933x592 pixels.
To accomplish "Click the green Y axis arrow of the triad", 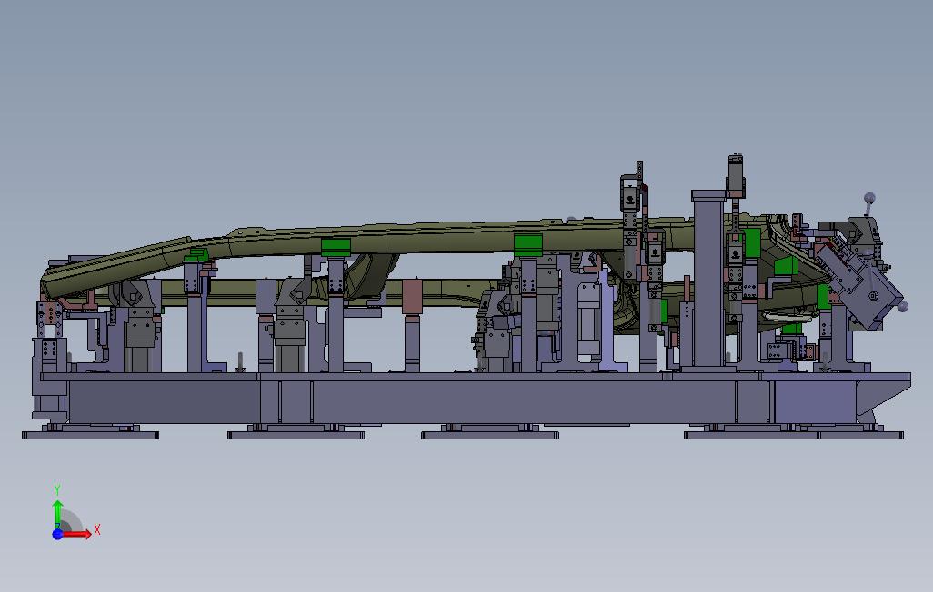I will tap(57, 513).
